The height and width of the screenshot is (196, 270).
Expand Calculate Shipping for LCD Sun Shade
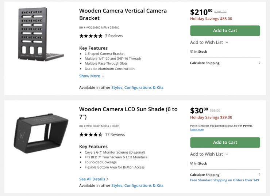(x=225, y=175)
